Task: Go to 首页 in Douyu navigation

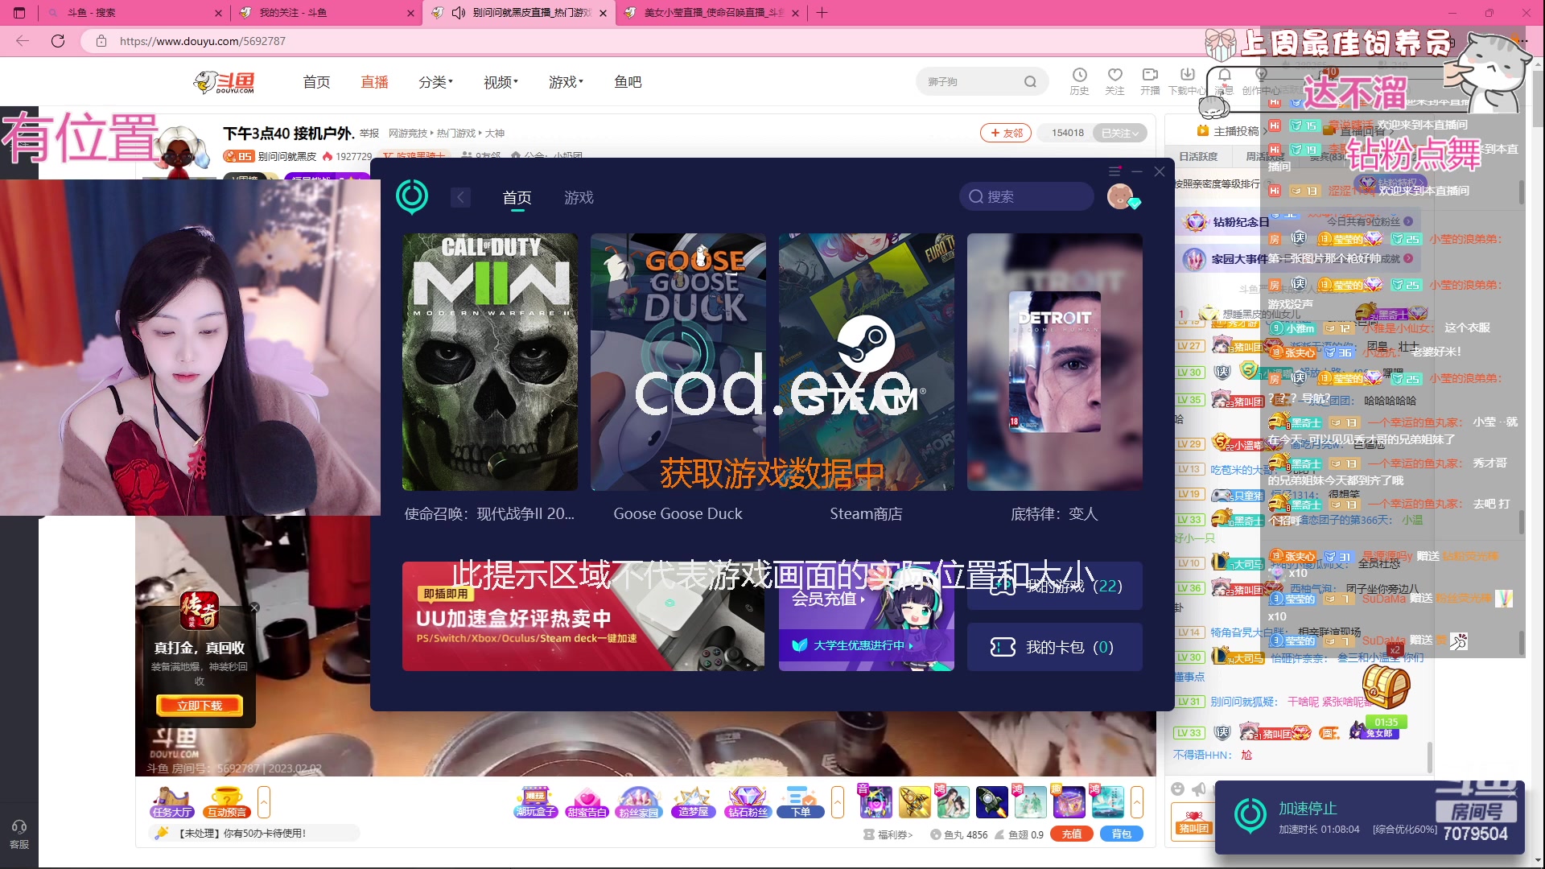Action: [316, 82]
